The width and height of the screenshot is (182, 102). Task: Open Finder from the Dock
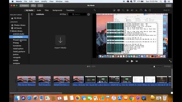(17, 98)
